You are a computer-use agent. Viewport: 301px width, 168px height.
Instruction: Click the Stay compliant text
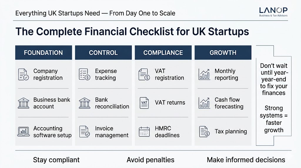point(56,160)
